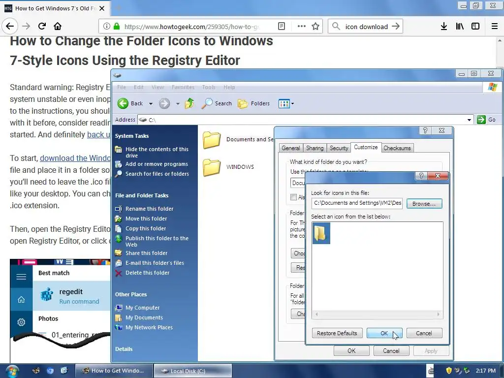This screenshot has height=378, width=504.
Task: Open Search in Explorer toolbar
Action: pos(217,103)
